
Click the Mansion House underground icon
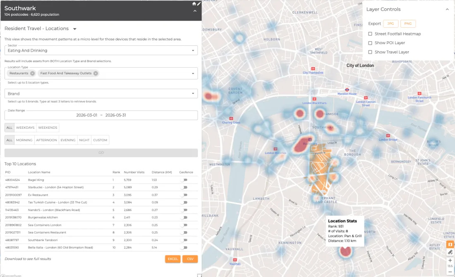[x=347, y=90]
